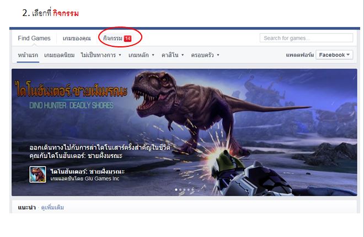The width and height of the screenshot is (364, 237).
Task: Open the ไดโนฮันเตอร์: ชายฝั่งมรณะ game title link
Action: coord(88,171)
